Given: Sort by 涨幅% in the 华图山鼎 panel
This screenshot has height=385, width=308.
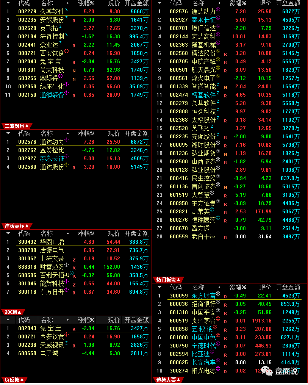Looking at the screenshot, I should [x=86, y=233].
